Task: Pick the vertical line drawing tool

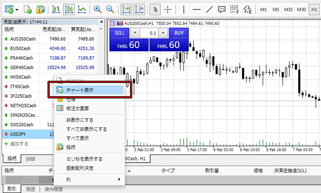Action: [184, 9]
